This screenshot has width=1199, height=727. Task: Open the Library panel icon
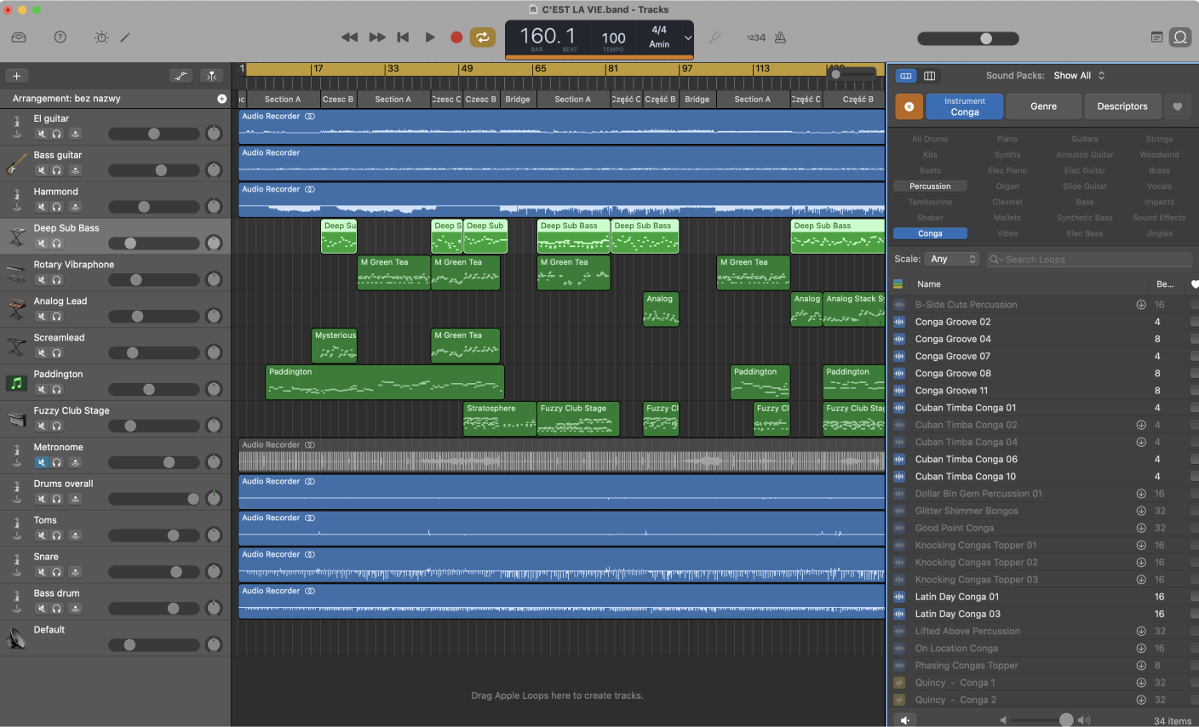[x=19, y=37]
